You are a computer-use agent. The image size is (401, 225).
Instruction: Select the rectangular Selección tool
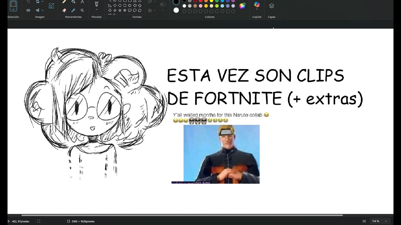(x=13, y=4)
